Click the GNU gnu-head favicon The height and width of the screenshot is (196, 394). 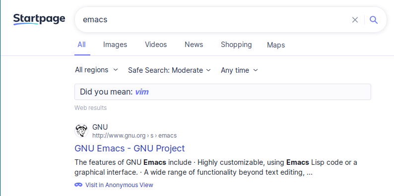tap(81, 131)
